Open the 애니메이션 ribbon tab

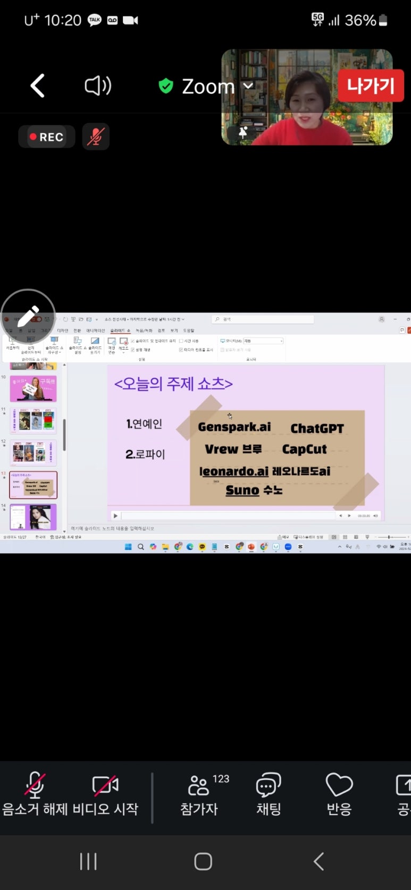(x=96, y=330)
